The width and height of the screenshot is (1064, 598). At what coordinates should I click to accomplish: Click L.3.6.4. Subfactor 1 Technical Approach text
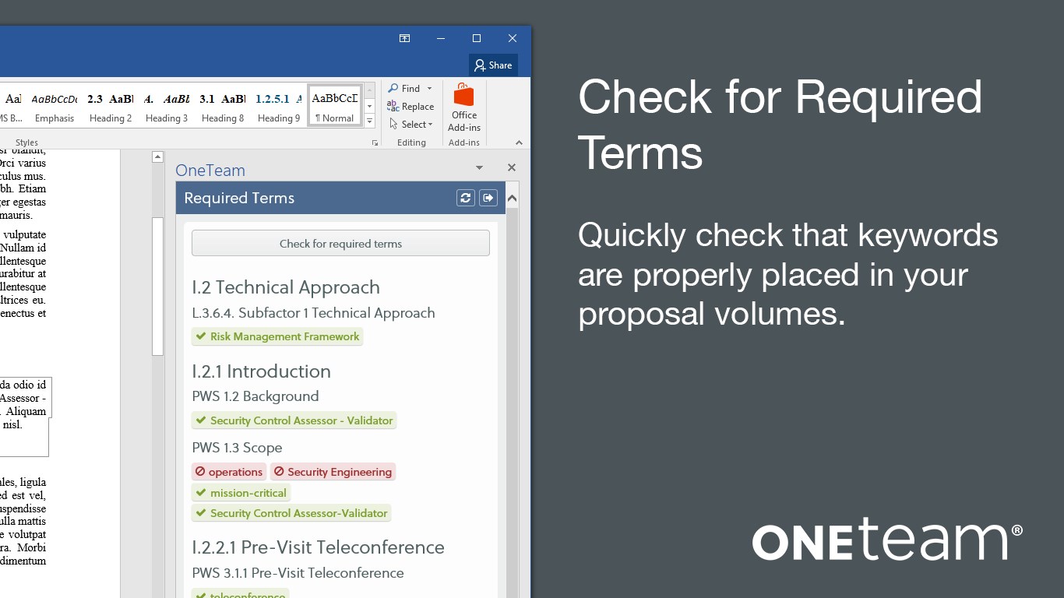[313, 313]
